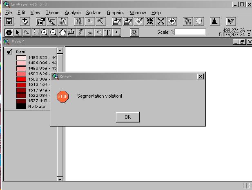Minimize the View2 window

coord(236,42)
